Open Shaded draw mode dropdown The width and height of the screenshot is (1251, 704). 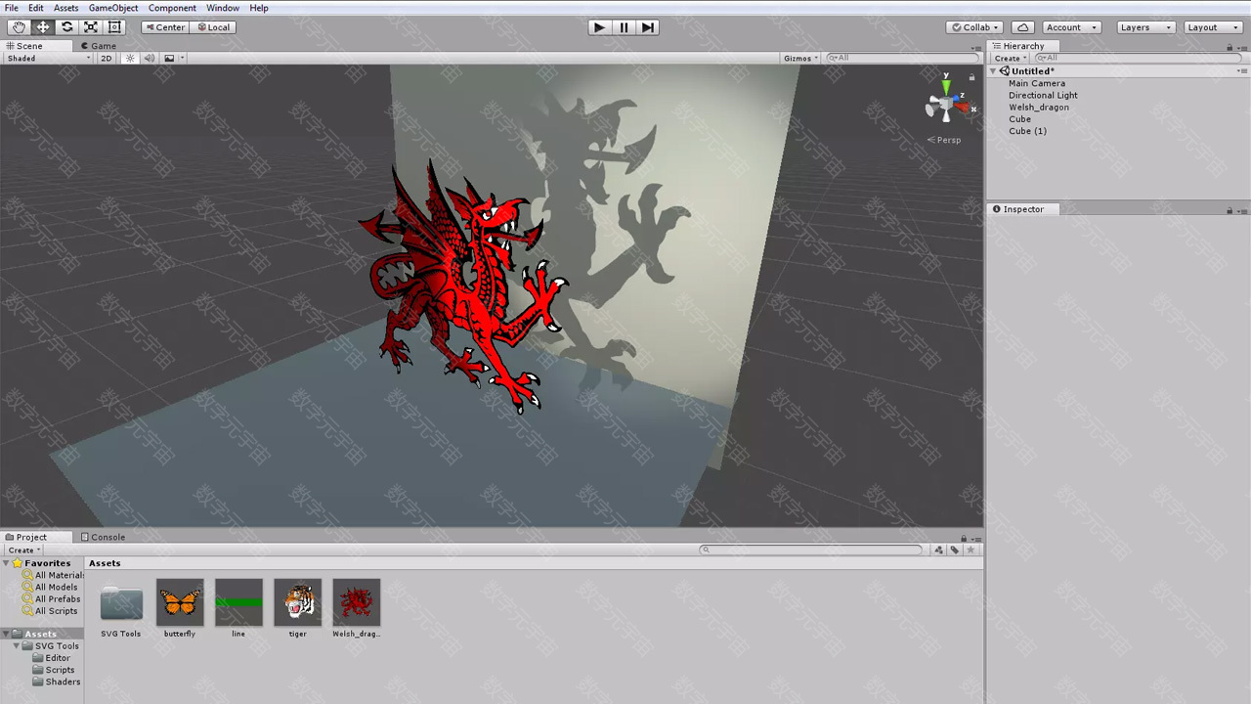(x=49, y=58)
